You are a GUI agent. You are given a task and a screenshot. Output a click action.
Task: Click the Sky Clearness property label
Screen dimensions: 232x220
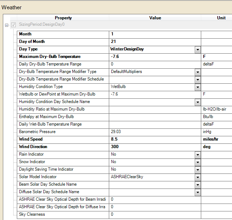[x=32, y=214]
